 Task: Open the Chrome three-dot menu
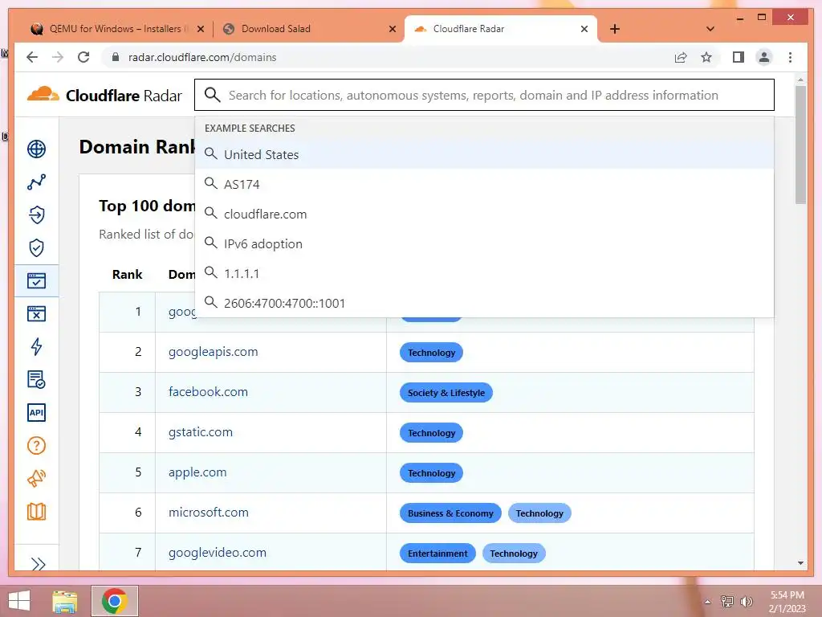(x=790, y=57)
